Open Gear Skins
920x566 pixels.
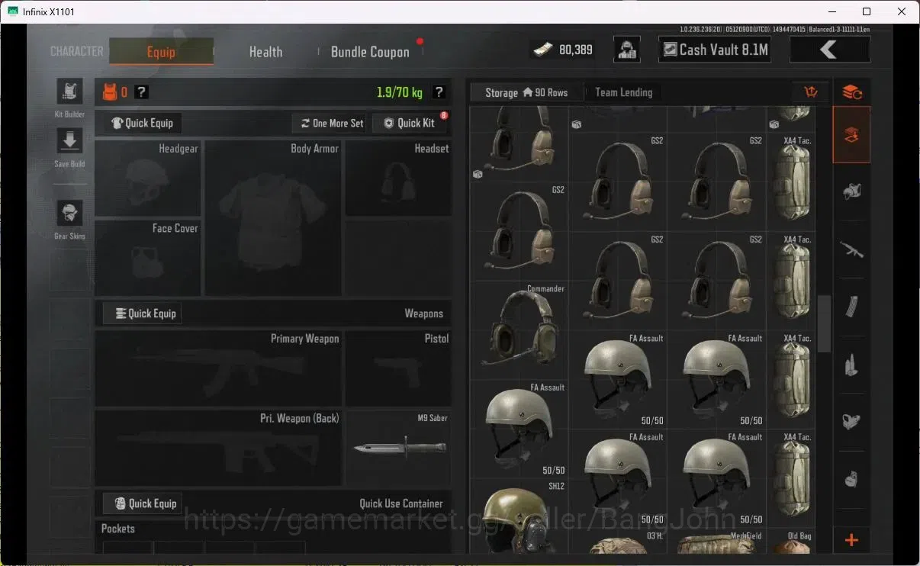tap(69, 214)
